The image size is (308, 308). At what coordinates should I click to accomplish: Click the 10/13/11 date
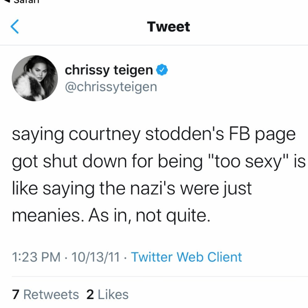pos(95,257)
